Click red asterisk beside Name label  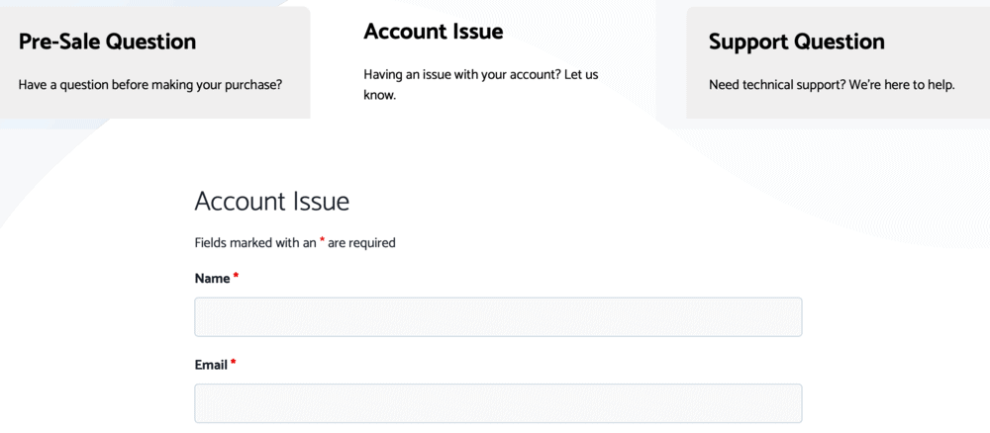(x=237, y=278)
